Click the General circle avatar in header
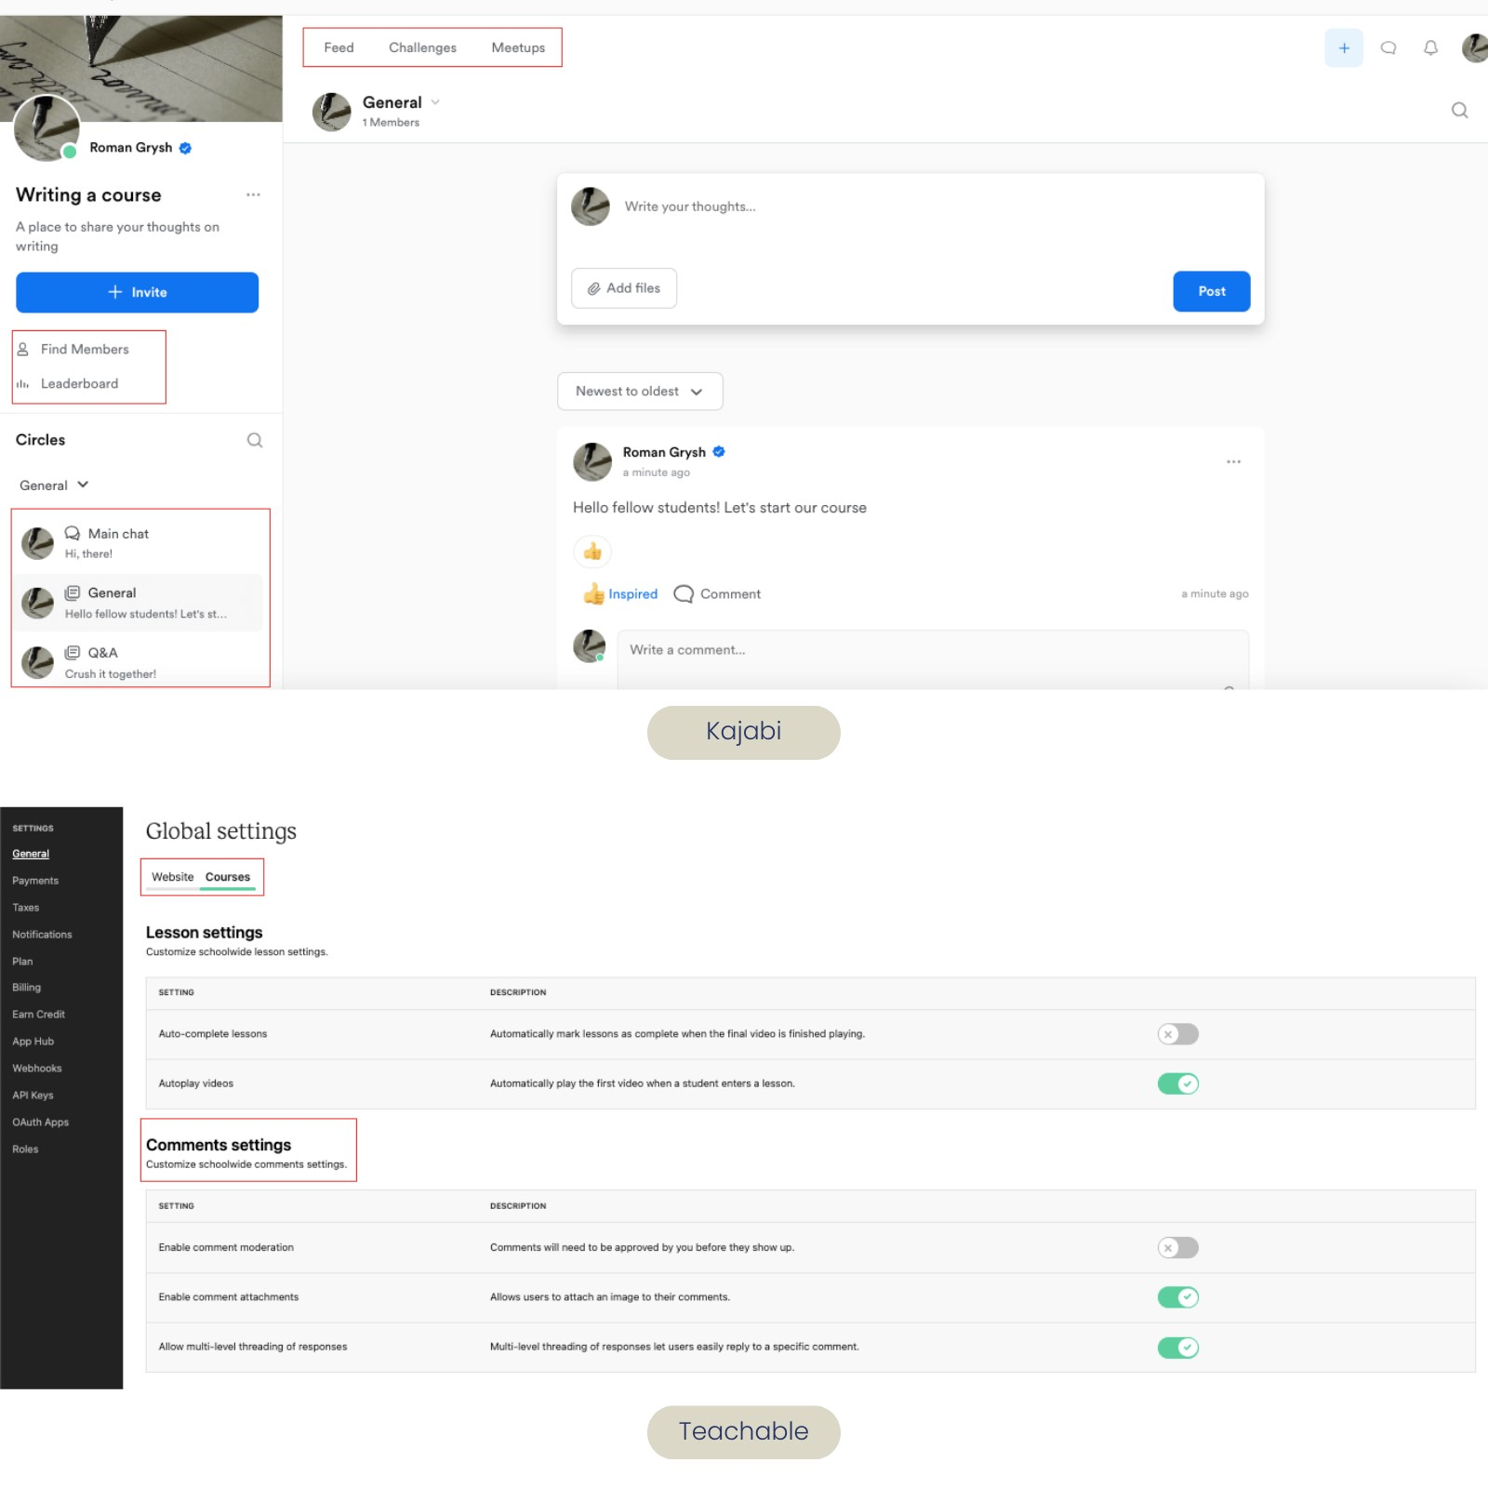The image size is (1488, 1488). 331,112
